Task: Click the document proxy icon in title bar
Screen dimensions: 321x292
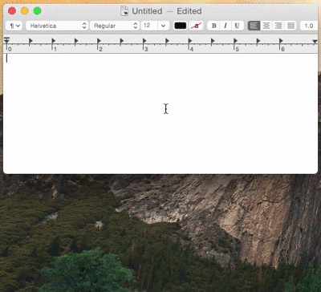Action: pos(124,11)
